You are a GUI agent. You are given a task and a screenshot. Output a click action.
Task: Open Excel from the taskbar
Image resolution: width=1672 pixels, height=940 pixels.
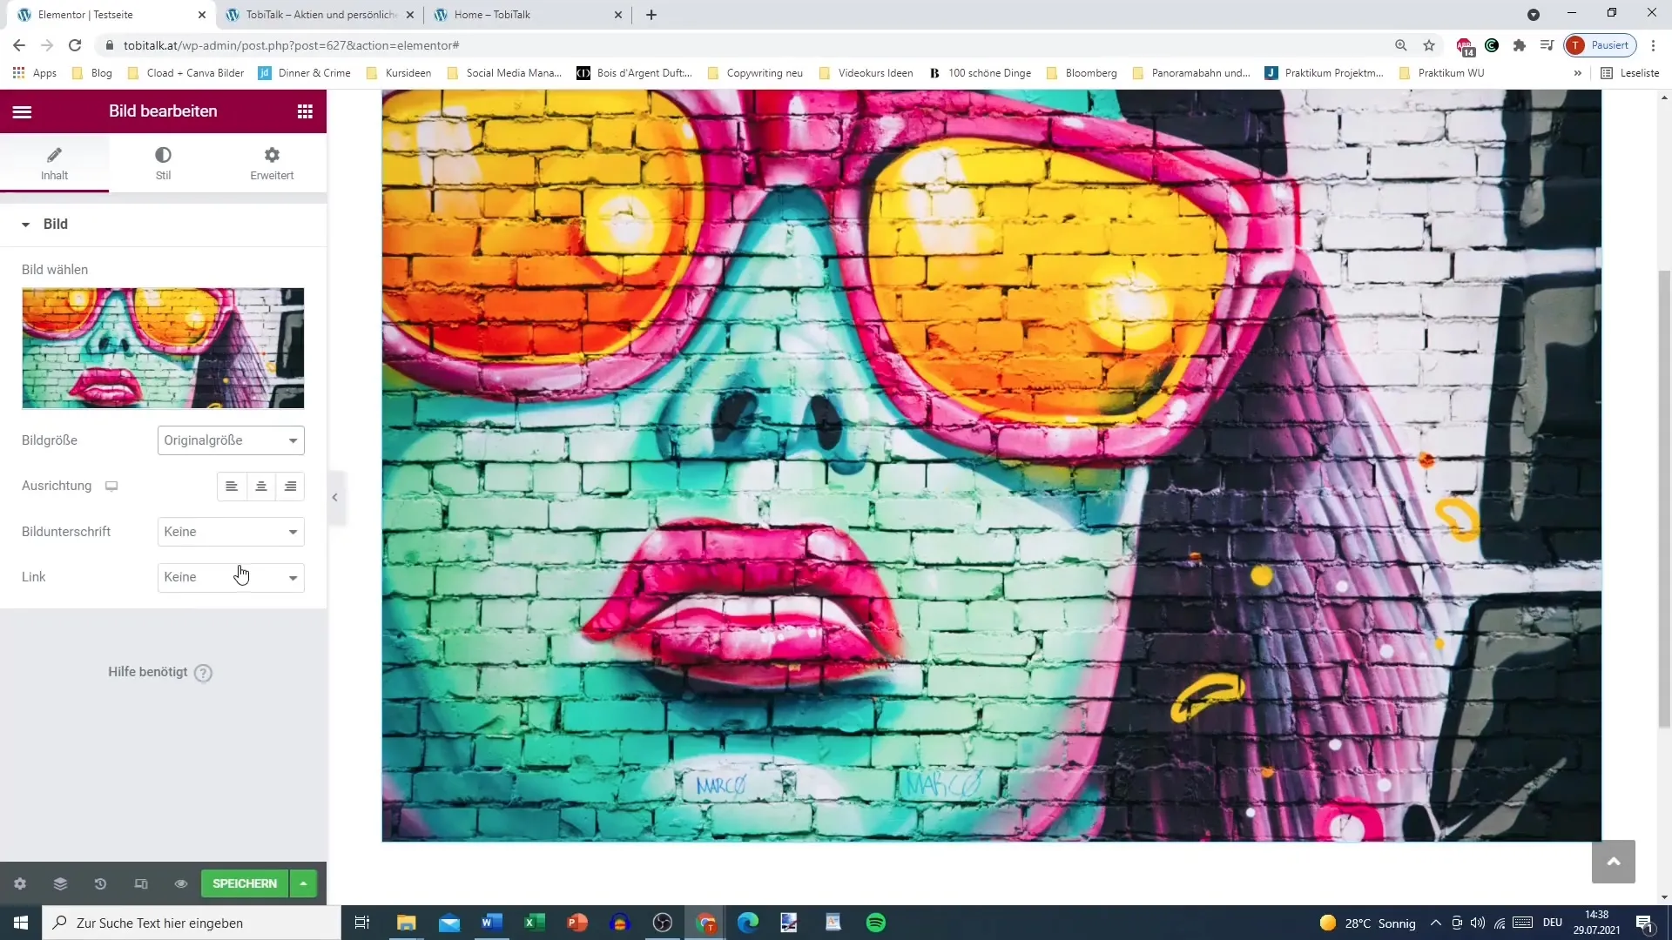pyautogui.click(x=535, y=923)
